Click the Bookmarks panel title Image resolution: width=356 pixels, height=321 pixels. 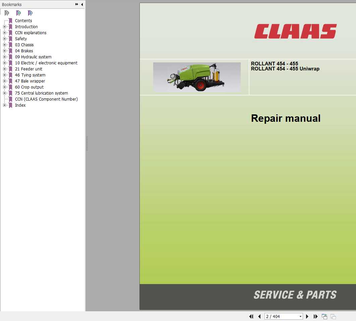(x=12, y=5)
